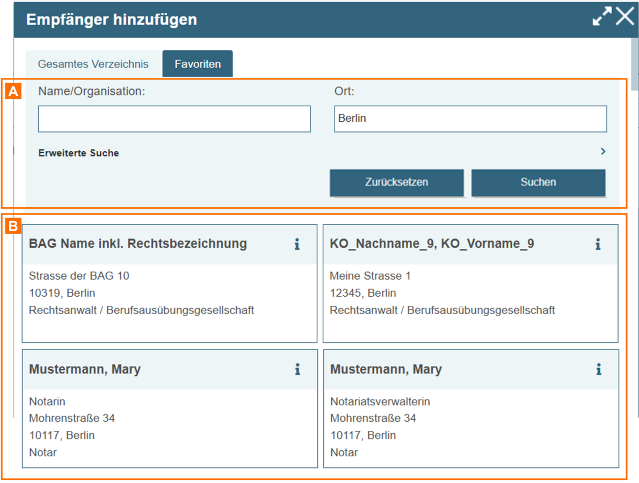Focus the Name/Organisation input field
The height and width of the screenshot is (483, 639).
coord(174,119)
